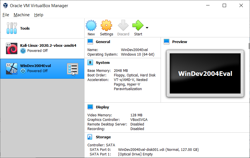Click the Discard down-arrow icon

point(123,25)
